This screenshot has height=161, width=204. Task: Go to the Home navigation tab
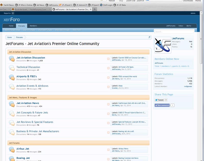[x=11, y=26]
